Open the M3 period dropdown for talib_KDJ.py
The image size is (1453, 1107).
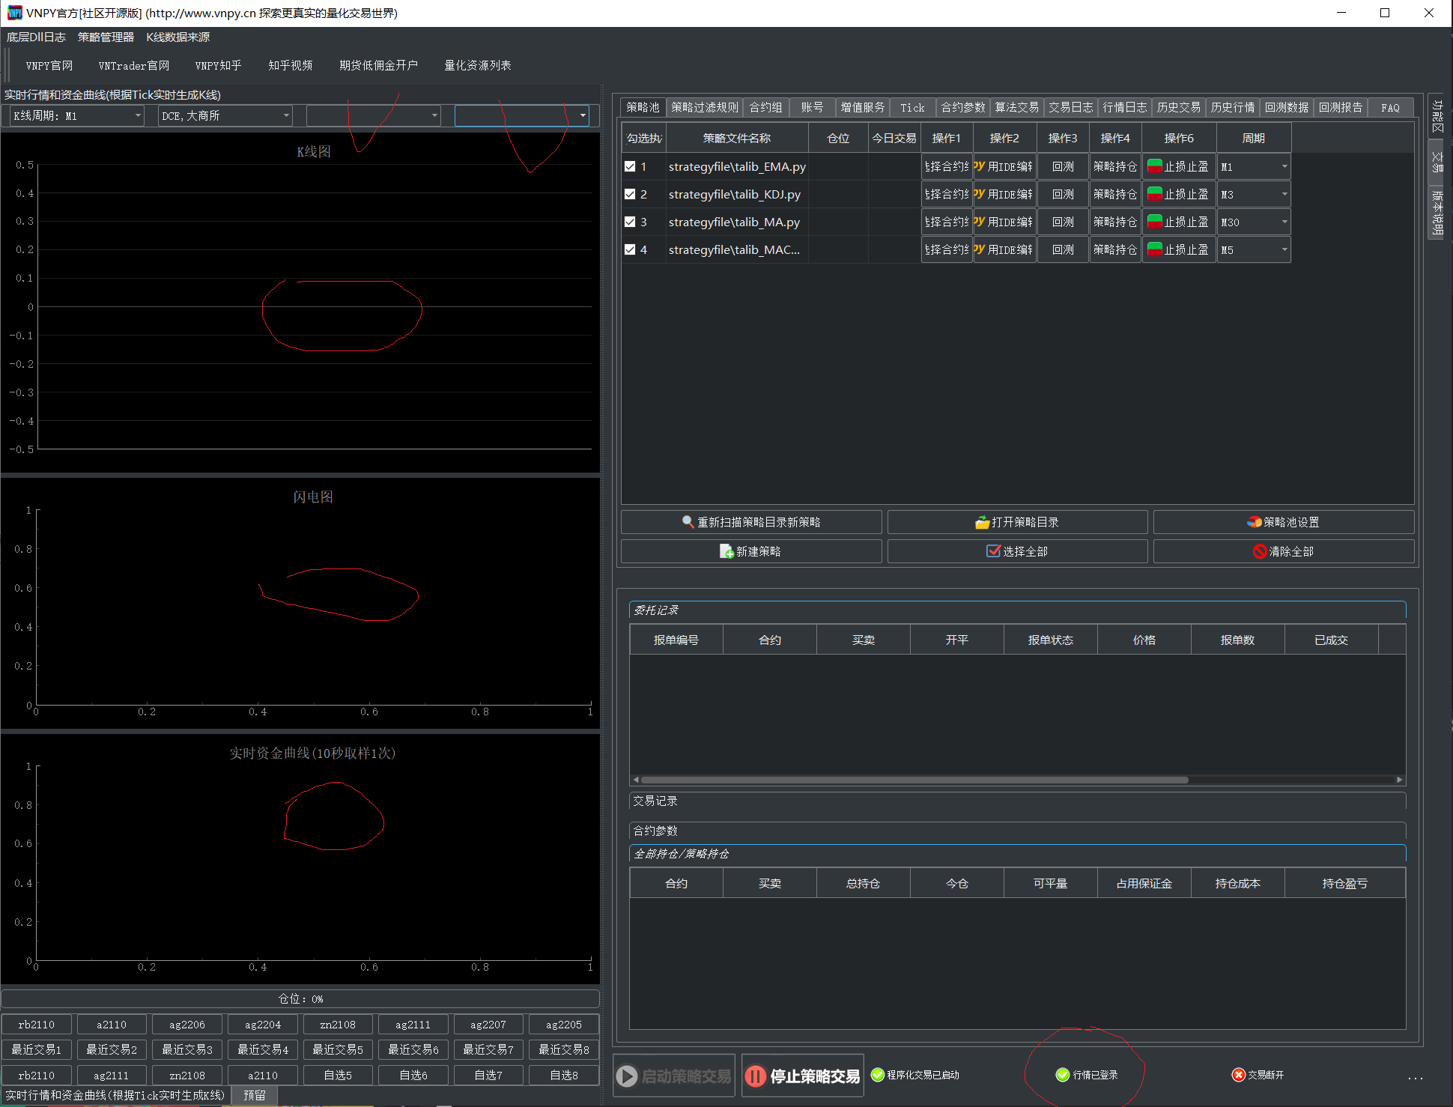click(1254, 194)
